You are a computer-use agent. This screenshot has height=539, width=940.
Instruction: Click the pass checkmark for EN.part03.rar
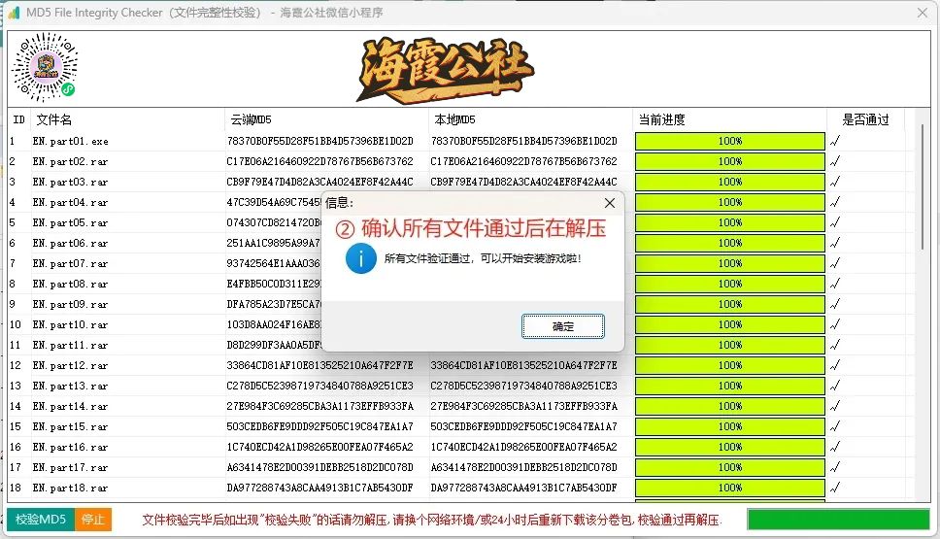835,182
